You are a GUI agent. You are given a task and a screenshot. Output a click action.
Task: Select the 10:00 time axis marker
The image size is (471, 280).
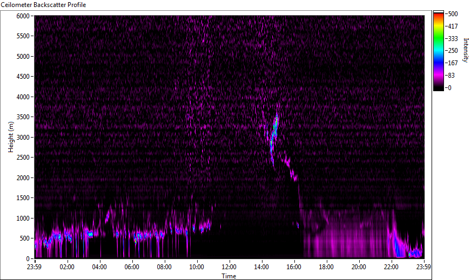click(197, 267)
